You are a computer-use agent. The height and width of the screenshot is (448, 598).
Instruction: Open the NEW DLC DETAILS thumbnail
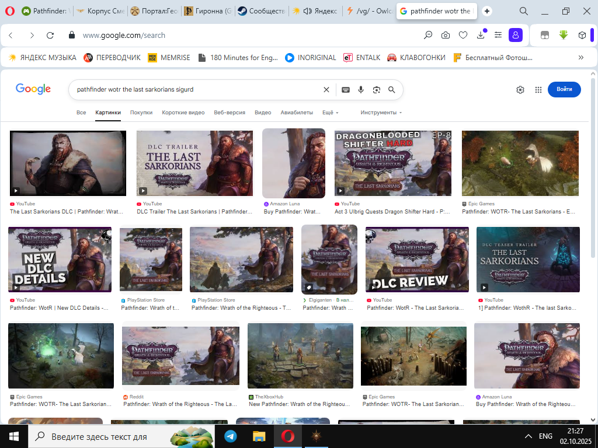60,260
